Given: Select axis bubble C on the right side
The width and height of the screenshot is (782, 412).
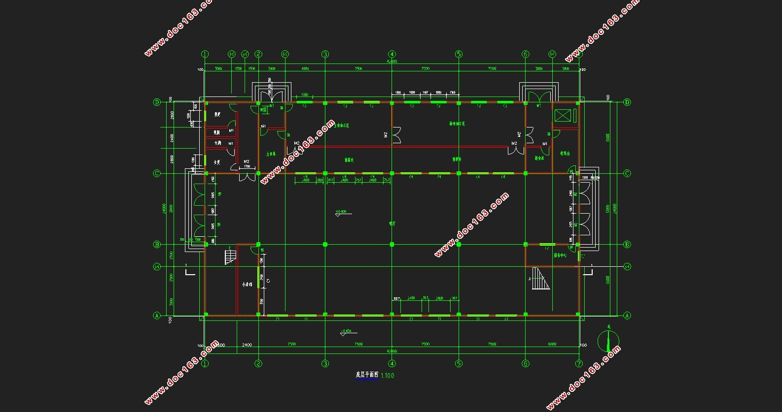Looking at the screenshot, I should pyautogui.click(x=627, y=173).
